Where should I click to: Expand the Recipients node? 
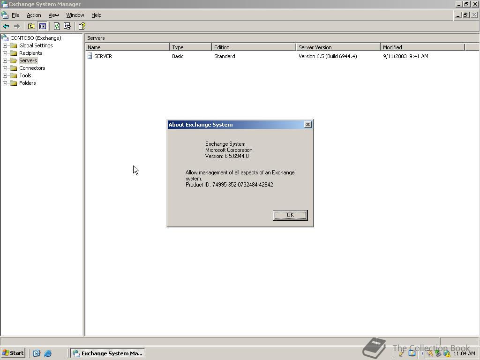(5, 53)
